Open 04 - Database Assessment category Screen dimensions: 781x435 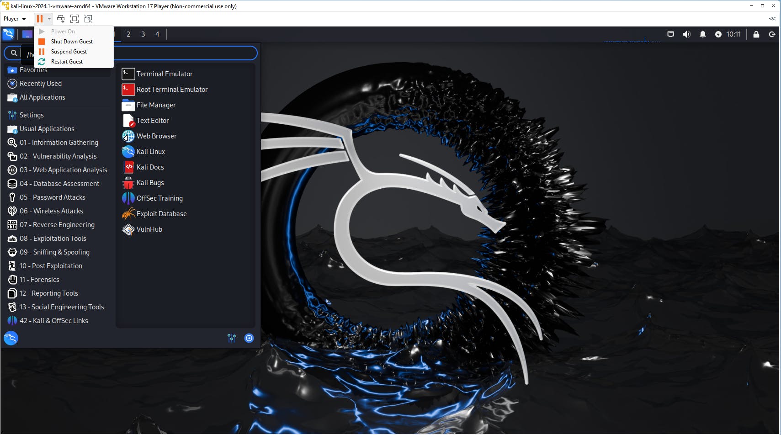[58, 184]
